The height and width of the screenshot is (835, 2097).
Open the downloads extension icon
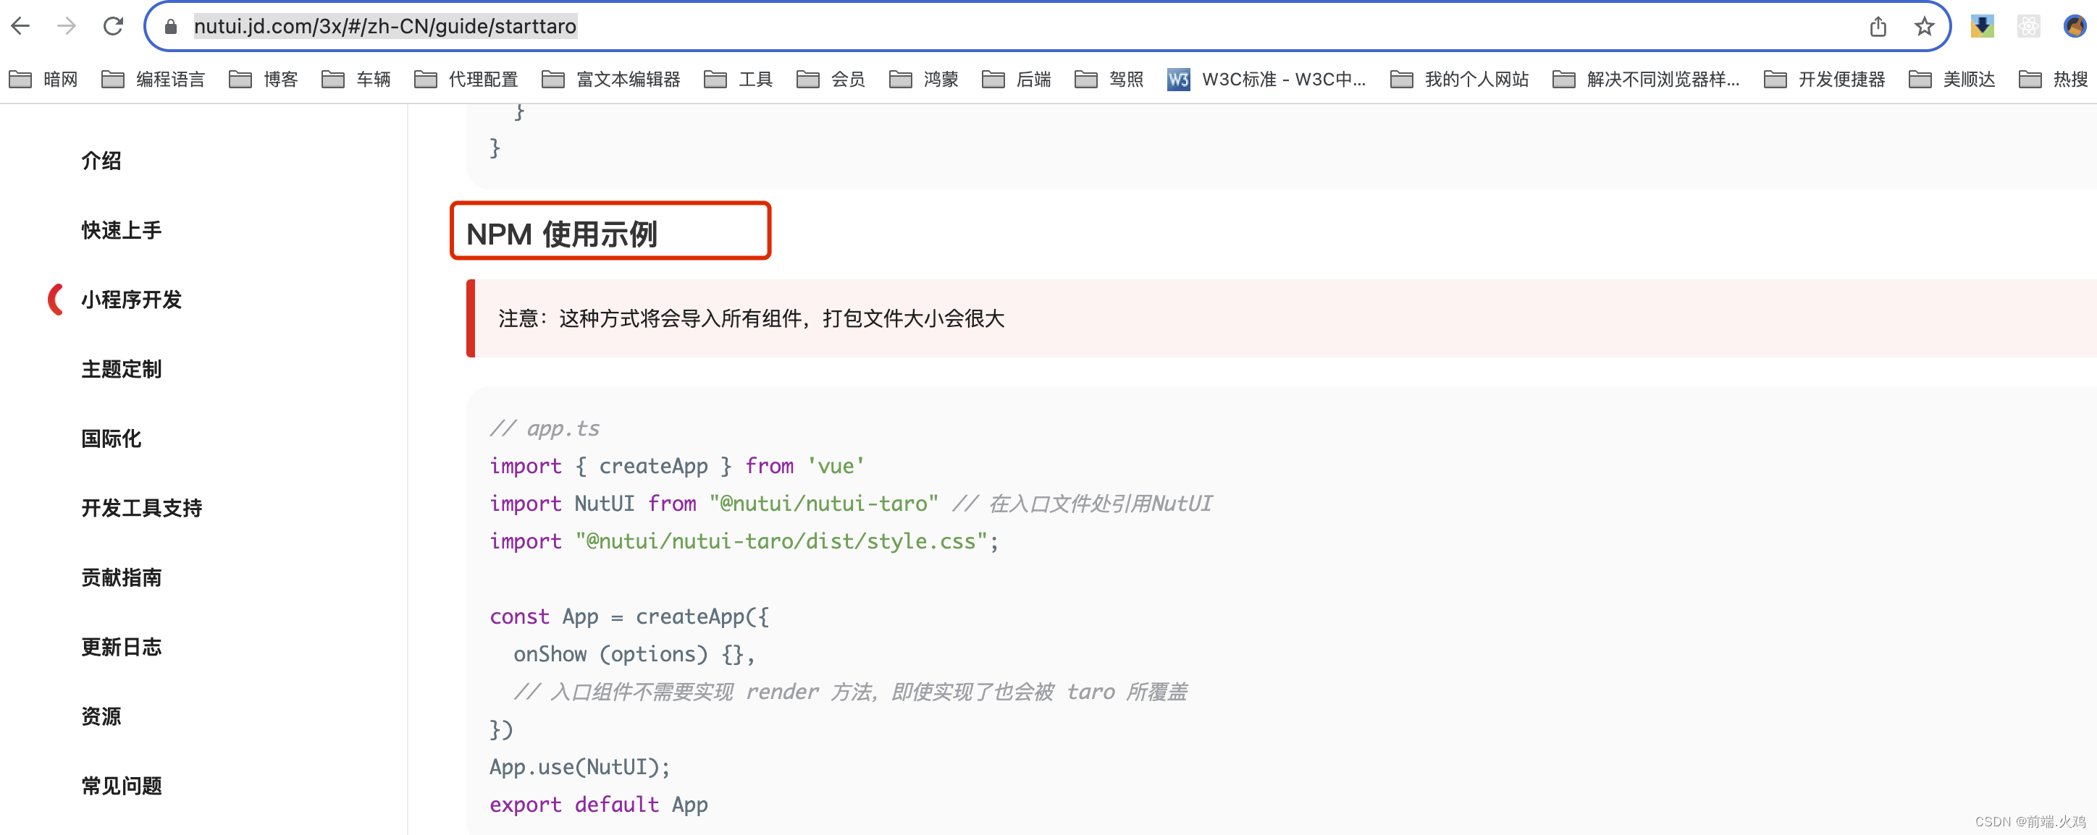click(x=1981, y=26)
